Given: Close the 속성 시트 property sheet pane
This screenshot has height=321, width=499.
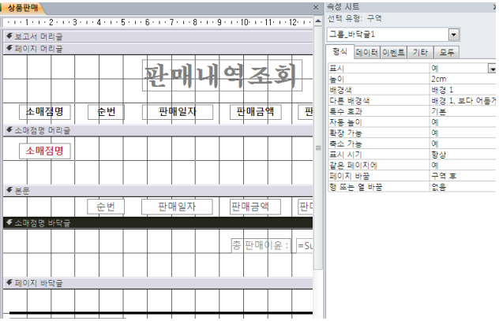Looking at the screenshot, I should click(494, 6).
